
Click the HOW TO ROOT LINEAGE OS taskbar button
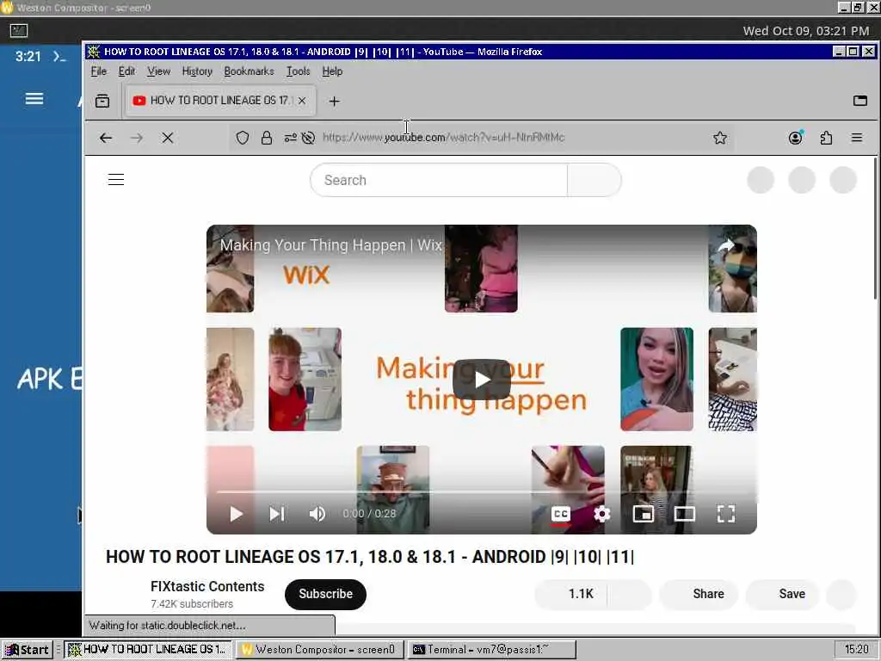click(147, 650)
